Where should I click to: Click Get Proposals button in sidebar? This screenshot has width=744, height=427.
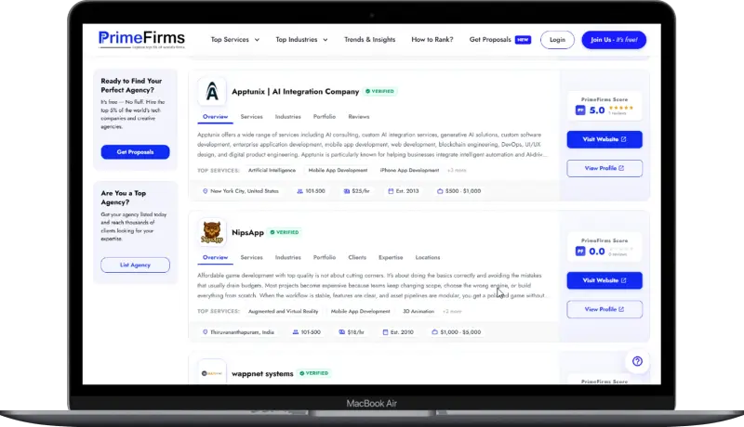tap(135, 152)
